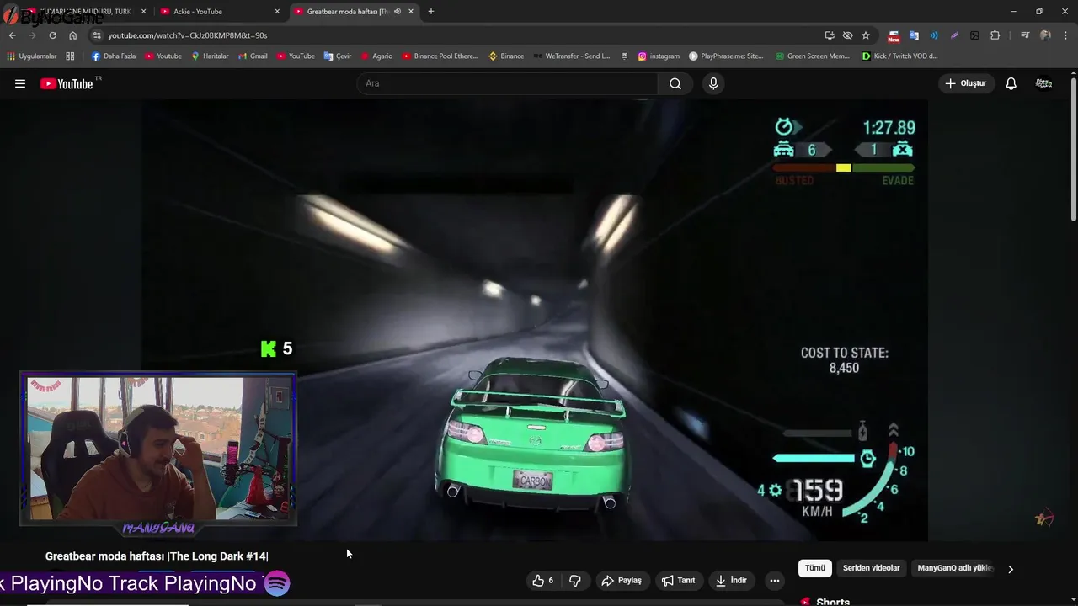Start voice search with the microphone
The height and width of the screenshot is (606, 1078).
713,83
